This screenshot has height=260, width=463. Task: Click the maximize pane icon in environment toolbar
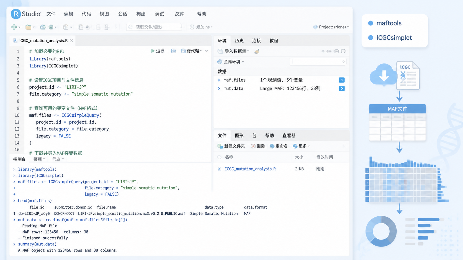(x=343, y=51)
